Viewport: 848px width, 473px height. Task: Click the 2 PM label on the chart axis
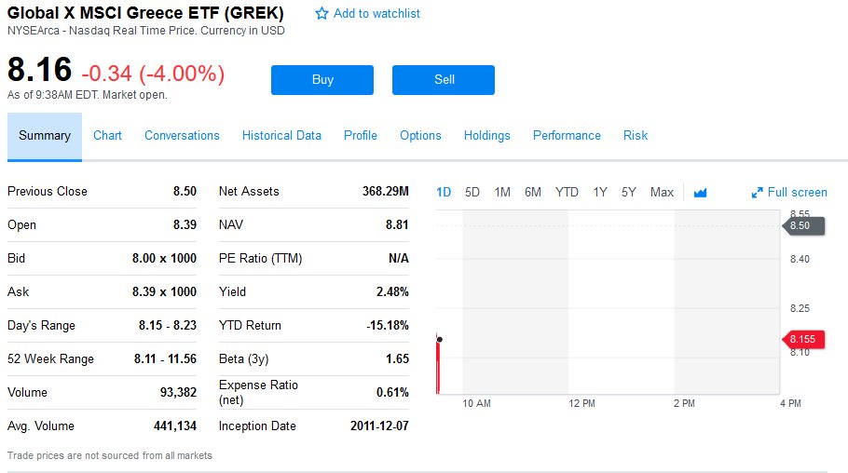coord(684,403)
